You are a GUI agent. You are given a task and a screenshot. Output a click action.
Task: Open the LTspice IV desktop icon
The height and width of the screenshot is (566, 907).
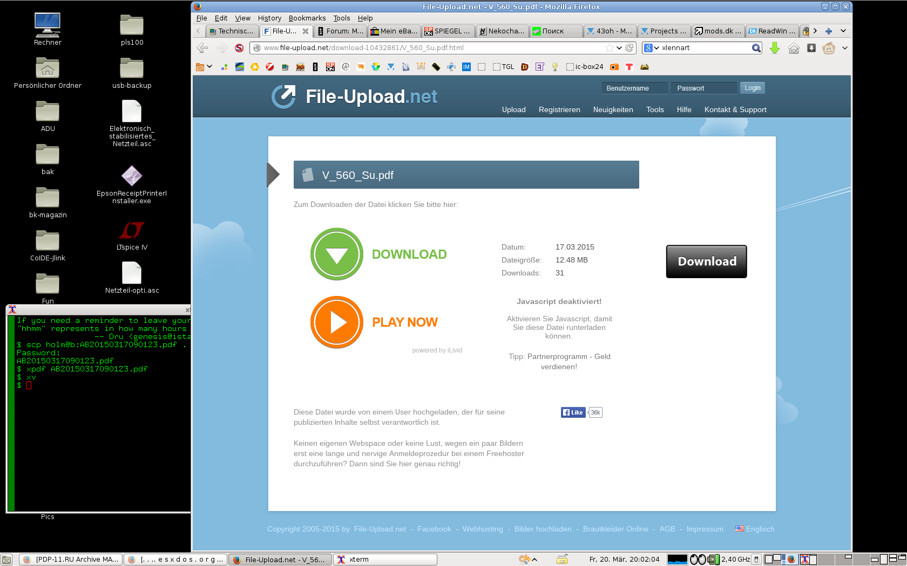pos(132,236)
